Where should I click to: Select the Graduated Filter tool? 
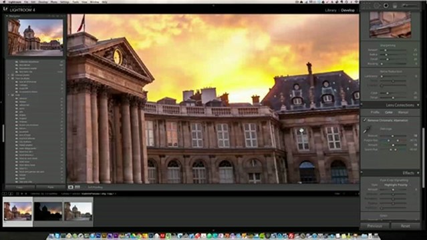pos(395,5)
